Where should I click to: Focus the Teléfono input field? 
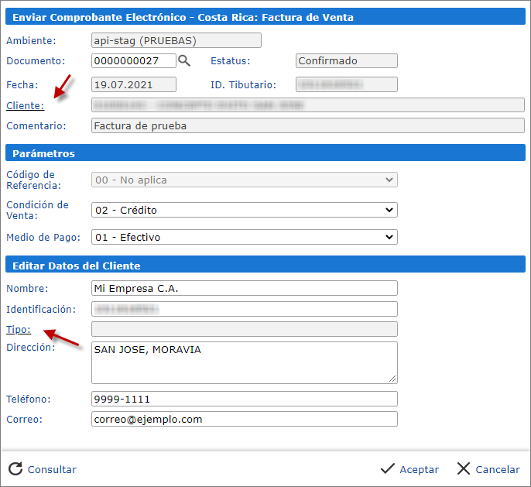pos(244,399)
